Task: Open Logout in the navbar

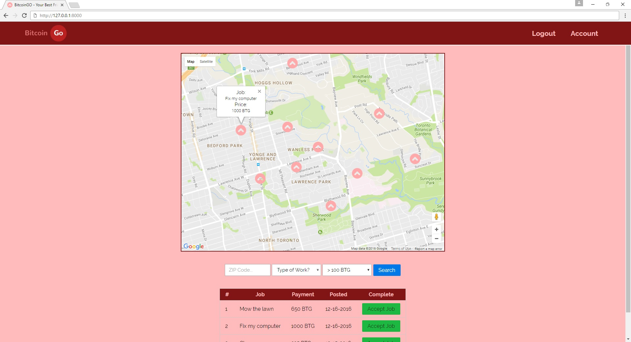Action: pos(544,34)
